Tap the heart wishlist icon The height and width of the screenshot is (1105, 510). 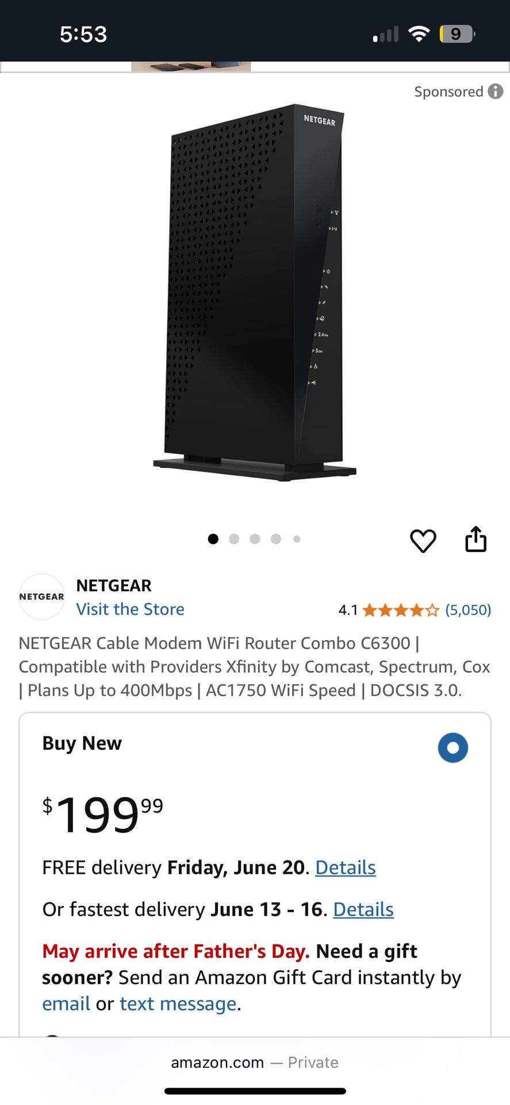point(423,540)
